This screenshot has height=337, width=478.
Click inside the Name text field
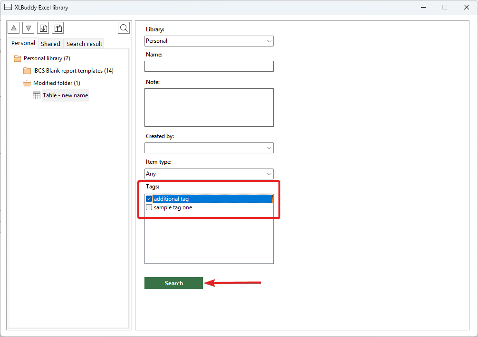click(x=209, y=66)
